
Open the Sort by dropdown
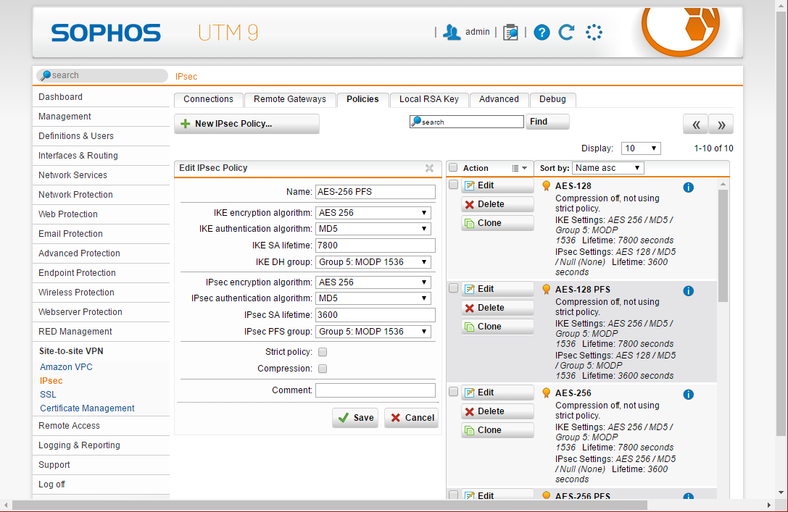pos(607,168)
